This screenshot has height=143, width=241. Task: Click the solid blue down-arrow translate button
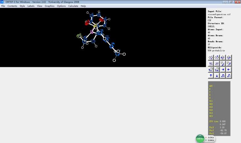(217, 76)
